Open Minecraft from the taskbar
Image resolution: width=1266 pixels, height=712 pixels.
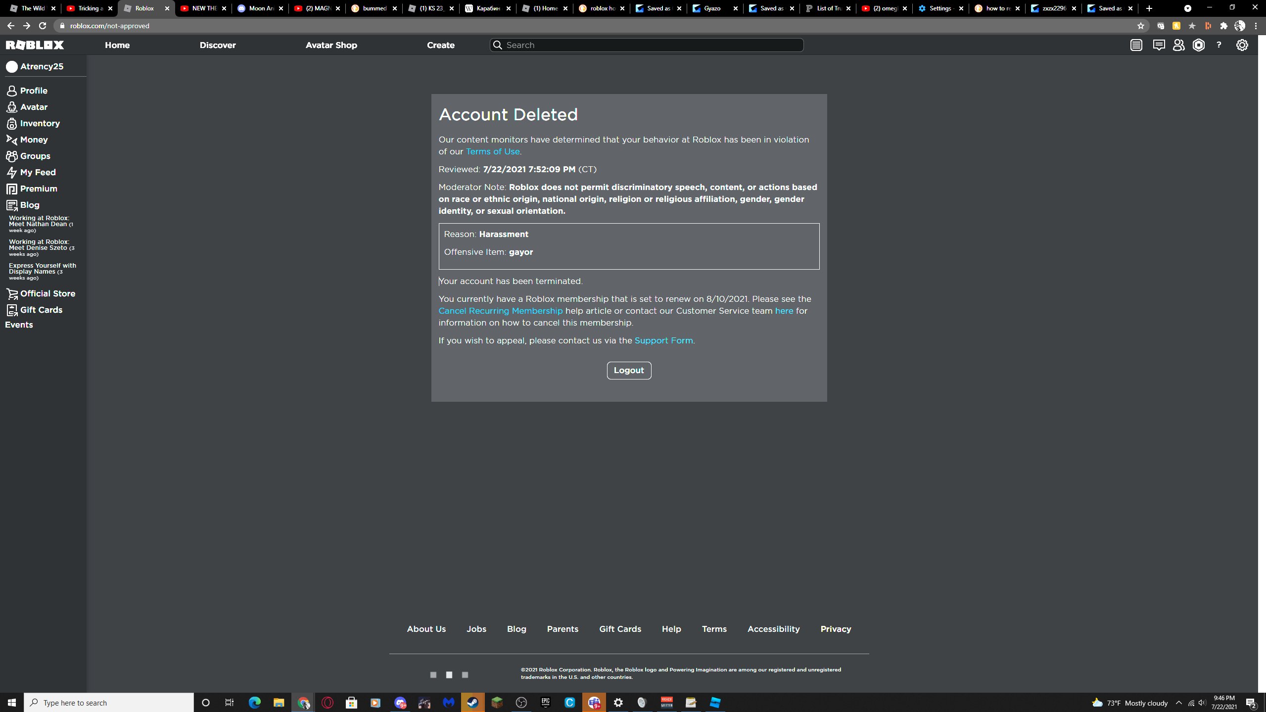[x=497, y=703]
